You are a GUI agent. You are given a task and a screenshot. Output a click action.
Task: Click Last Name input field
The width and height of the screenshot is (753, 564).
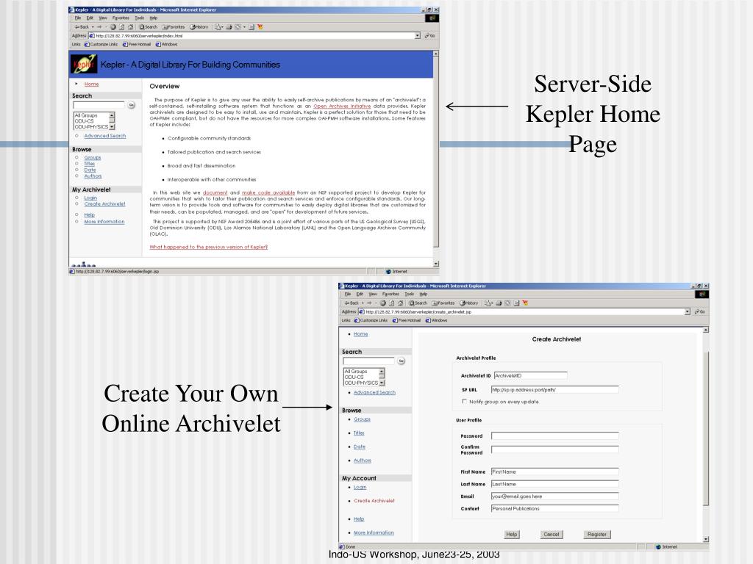(x=554, y=484)
